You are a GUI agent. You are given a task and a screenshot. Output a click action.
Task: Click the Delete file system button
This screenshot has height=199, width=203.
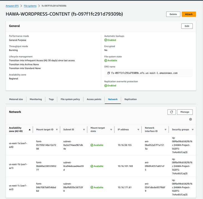pos(173,14)
